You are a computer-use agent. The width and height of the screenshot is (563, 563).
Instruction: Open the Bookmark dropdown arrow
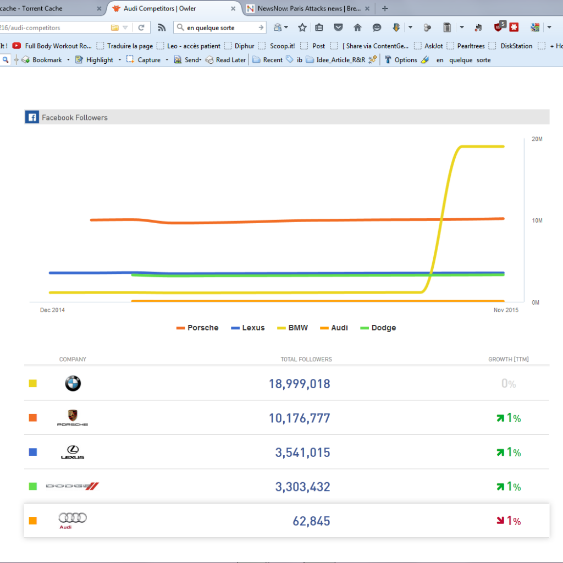click(x=68, y=60)
